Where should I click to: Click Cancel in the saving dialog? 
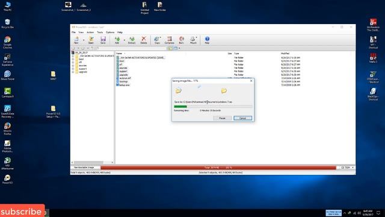click(242, 118)
